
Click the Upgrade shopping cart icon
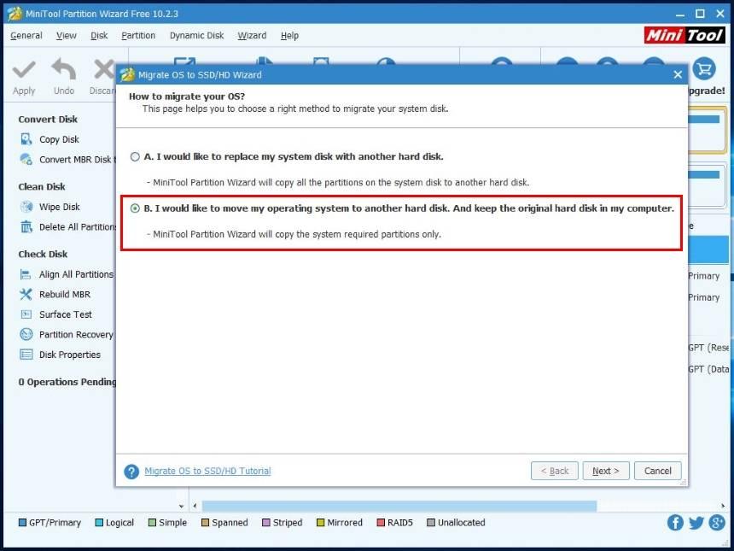pyautogui.click(x=704, y=69)
